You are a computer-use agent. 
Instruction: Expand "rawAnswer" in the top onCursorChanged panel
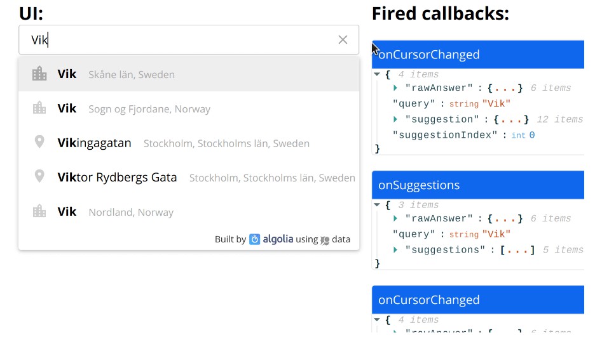[x=396, y=88]
